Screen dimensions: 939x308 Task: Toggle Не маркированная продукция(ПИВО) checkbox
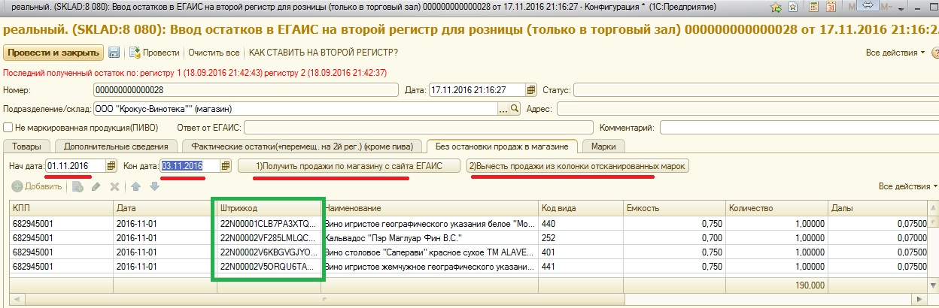[8, 127]
